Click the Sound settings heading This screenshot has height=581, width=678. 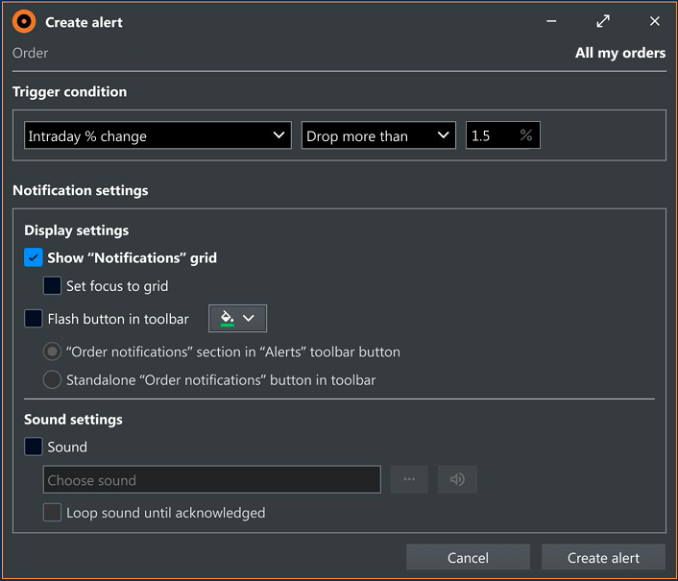(74, 420)
